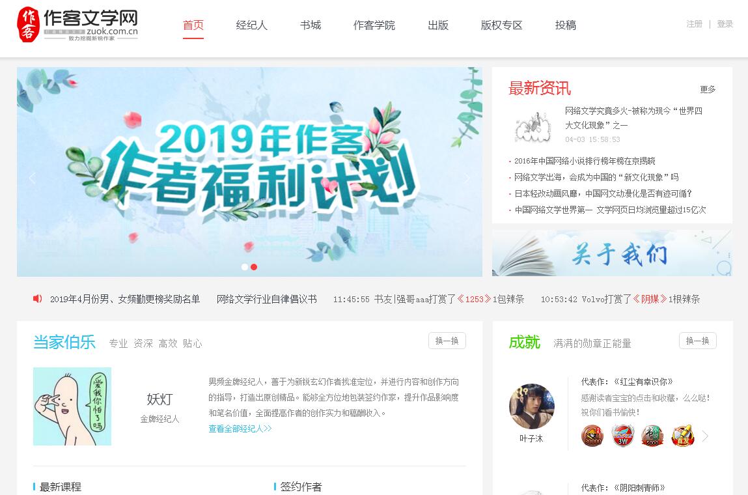
Task: Click the 作客文学网 site logo
Action: point(77,25)
